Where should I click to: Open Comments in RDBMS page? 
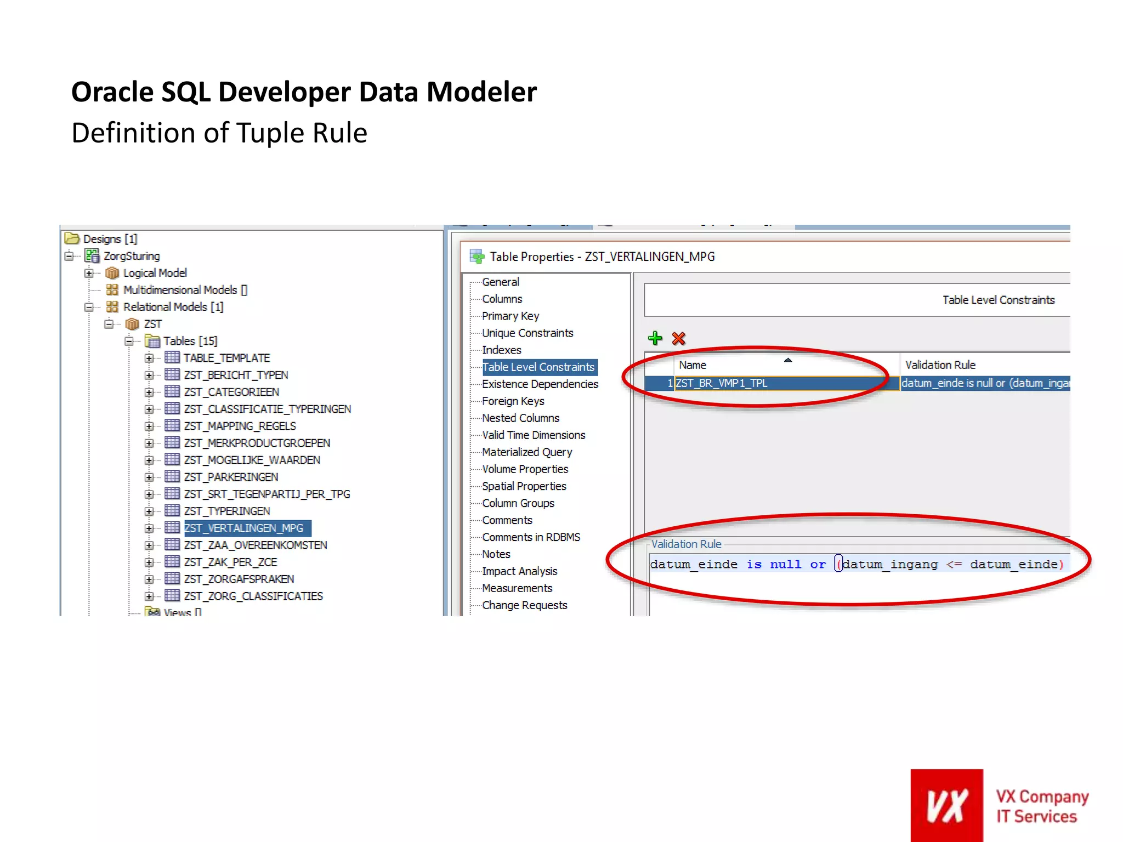[531, 537]
